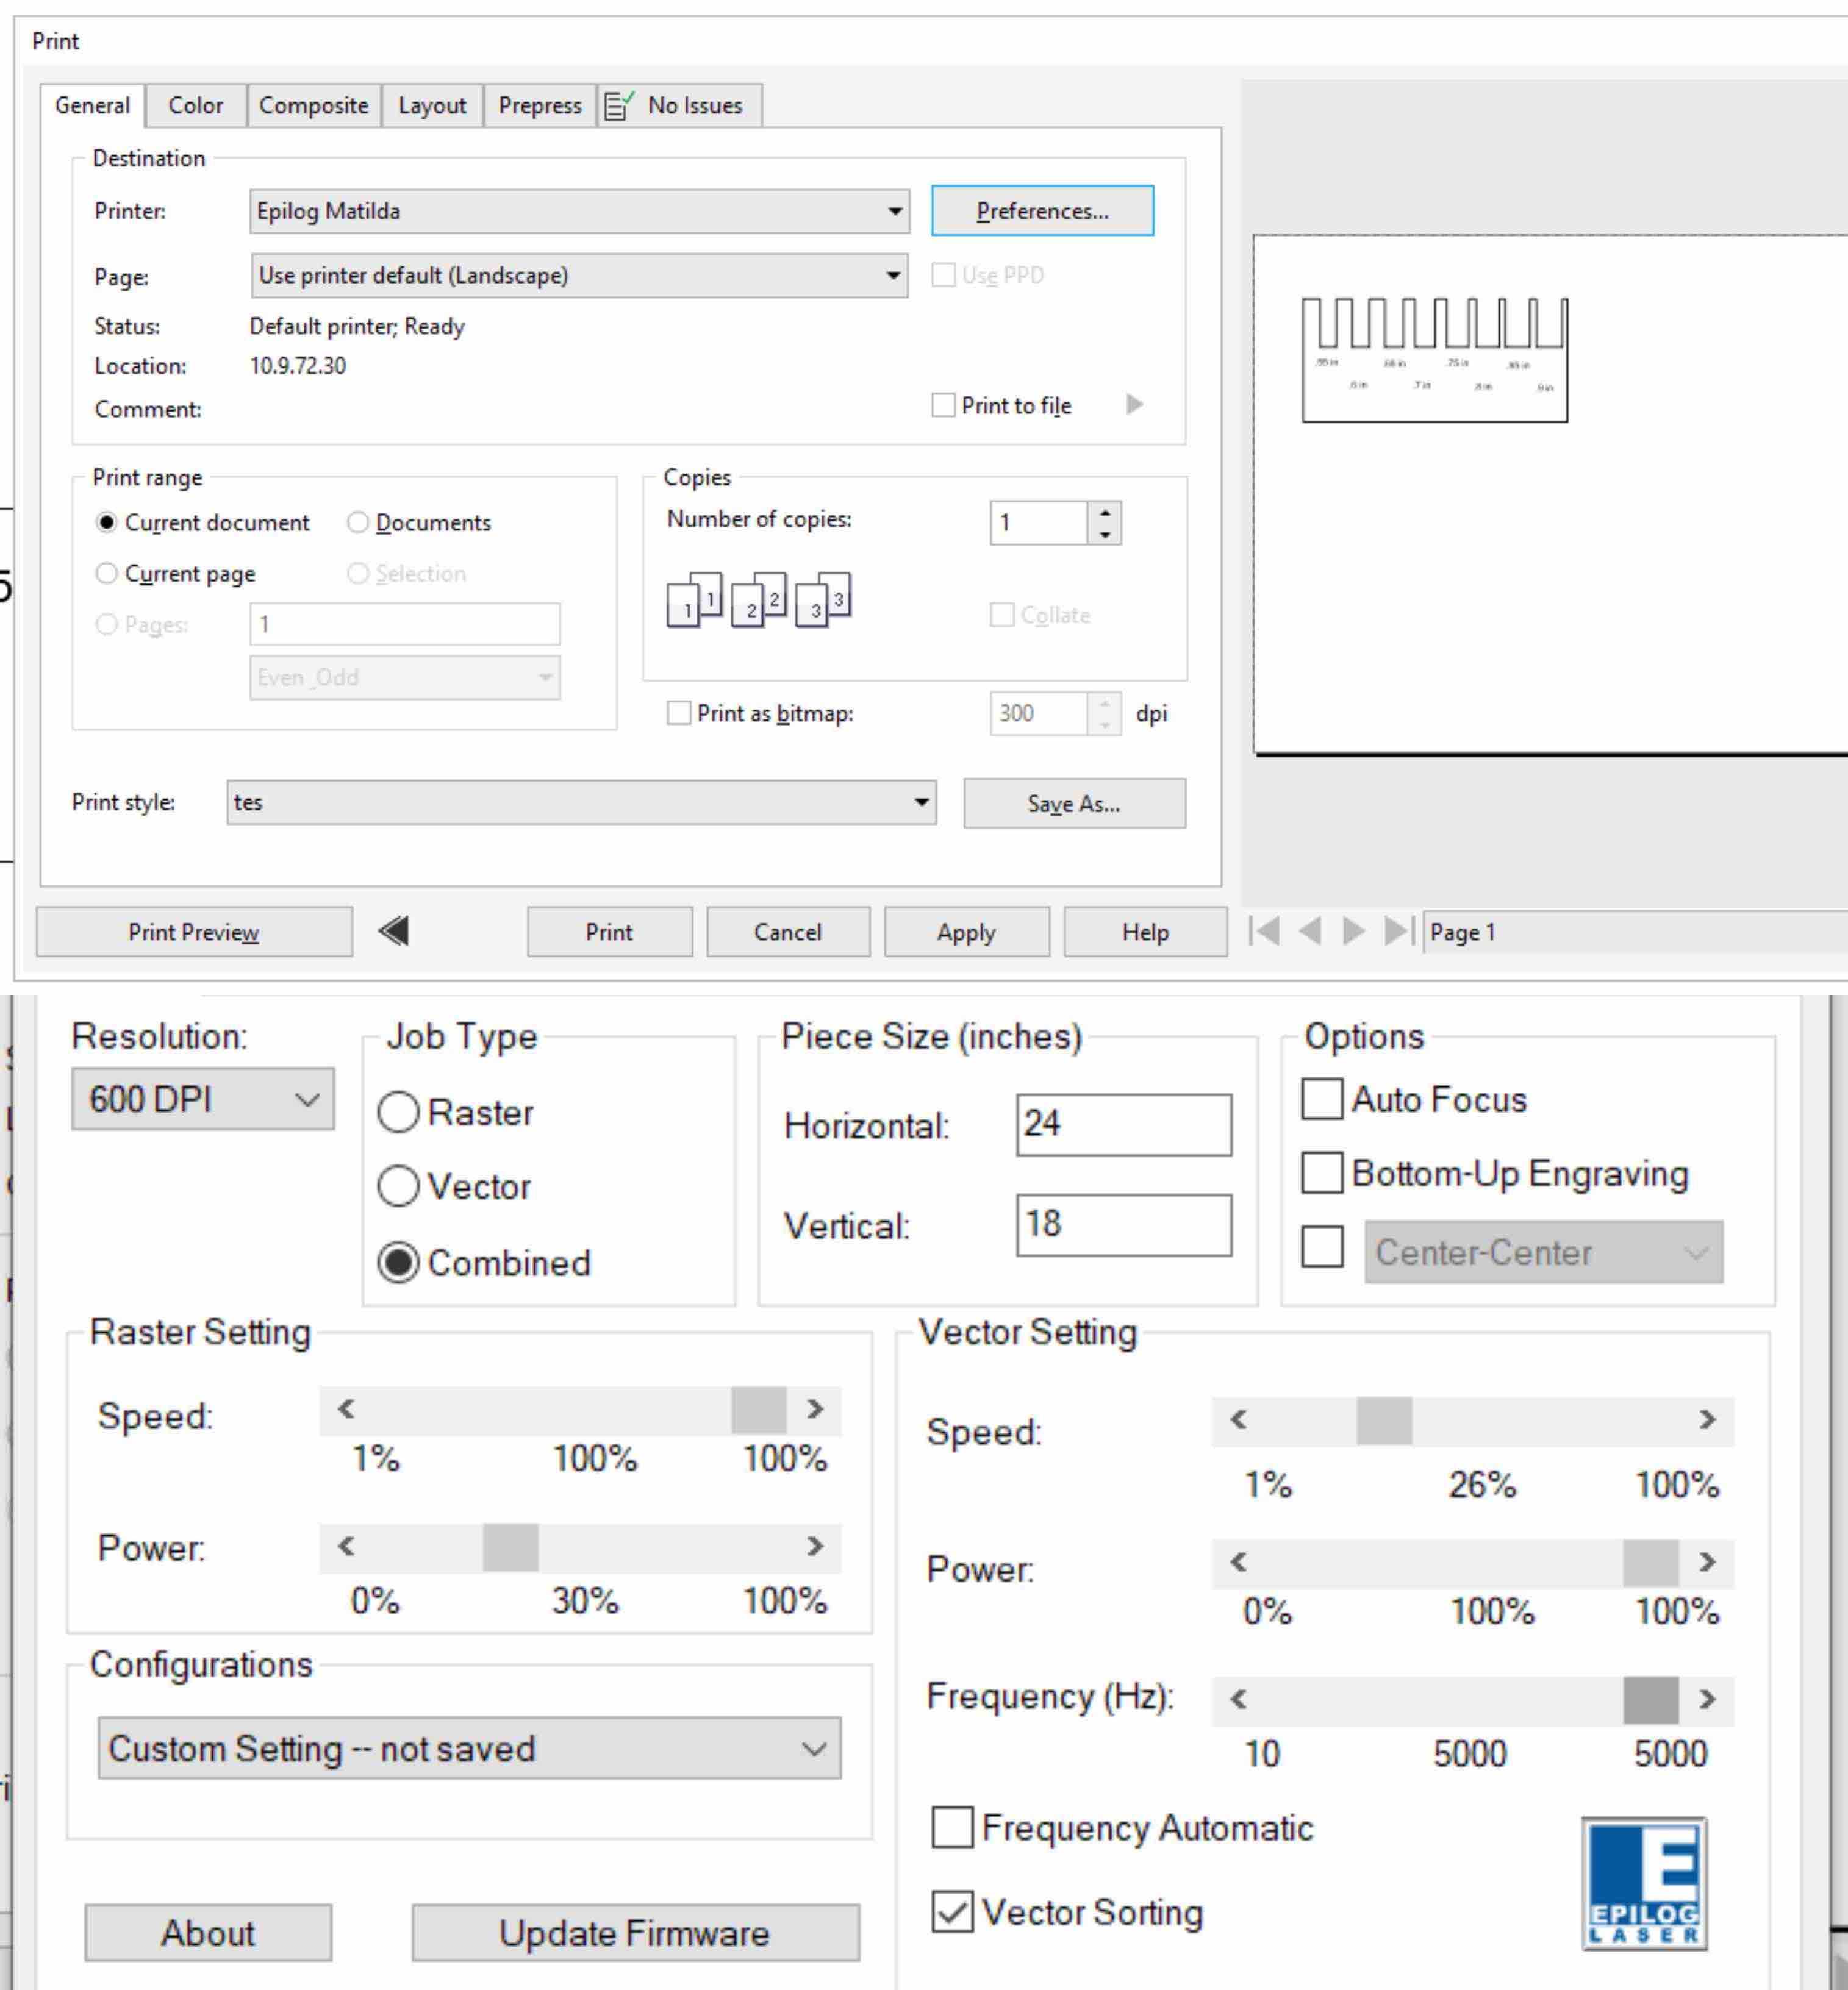Image resolution: width=1848 pixels, height=1990 pixels.
Task: Expand Print to file options with side arrow
Action: (x=1134, y=405)
